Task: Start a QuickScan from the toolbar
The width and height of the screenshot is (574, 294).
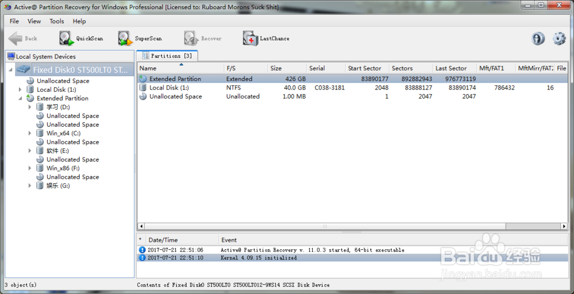Action: (81, 38)
